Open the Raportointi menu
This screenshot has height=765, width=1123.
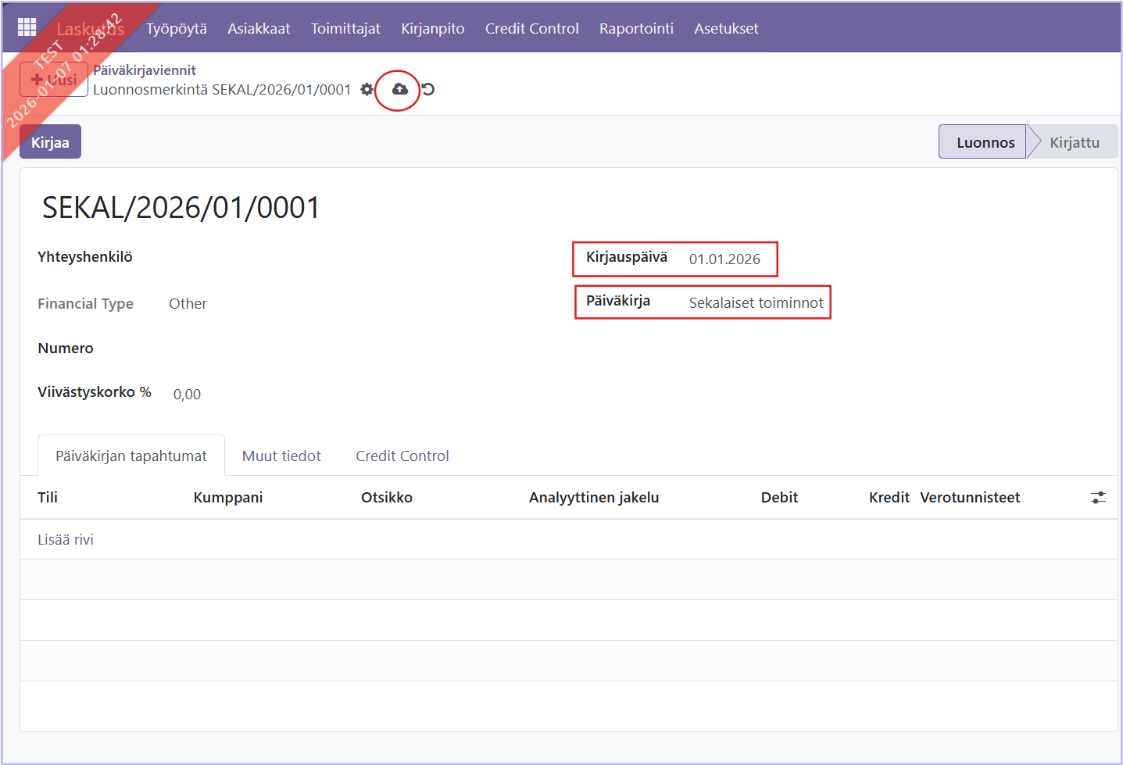635,29
